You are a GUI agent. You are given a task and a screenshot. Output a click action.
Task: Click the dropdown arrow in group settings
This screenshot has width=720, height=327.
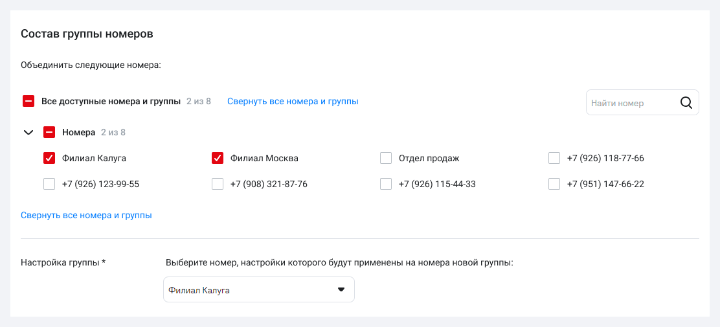coord(341,289)
